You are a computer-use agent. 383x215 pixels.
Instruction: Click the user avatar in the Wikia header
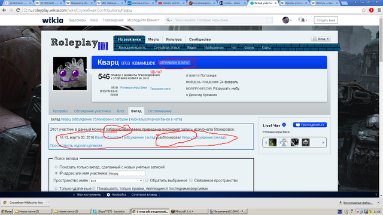286,20
